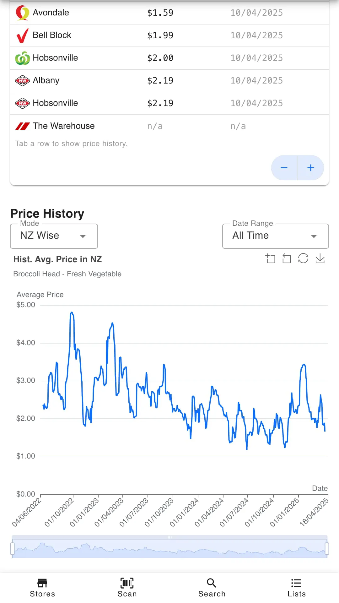Tap the Woolworths Hobsonville $2.00 row

(x=169, y=58)
